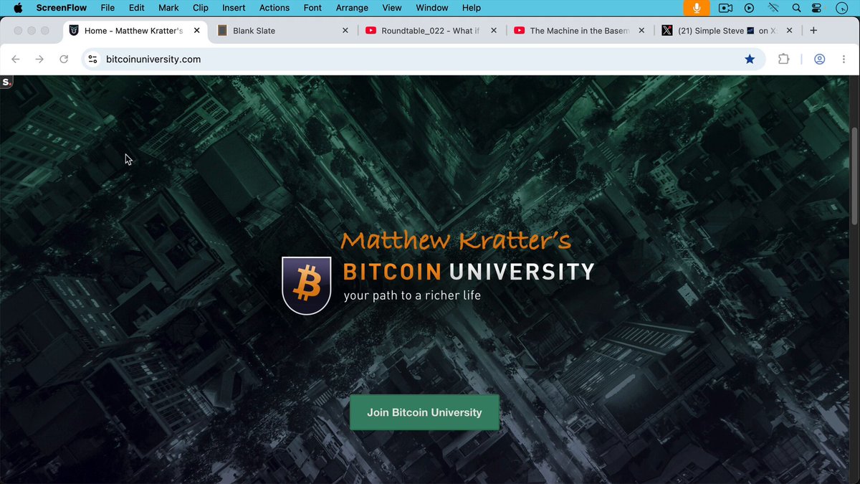Viewport: 860px width, 484px height.
Task: Toggle the bookmark star for this page
Action: [x=750, y=60]
